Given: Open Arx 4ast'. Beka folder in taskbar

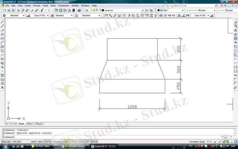Looking at the screenshot, I should [x=42, y=146].
